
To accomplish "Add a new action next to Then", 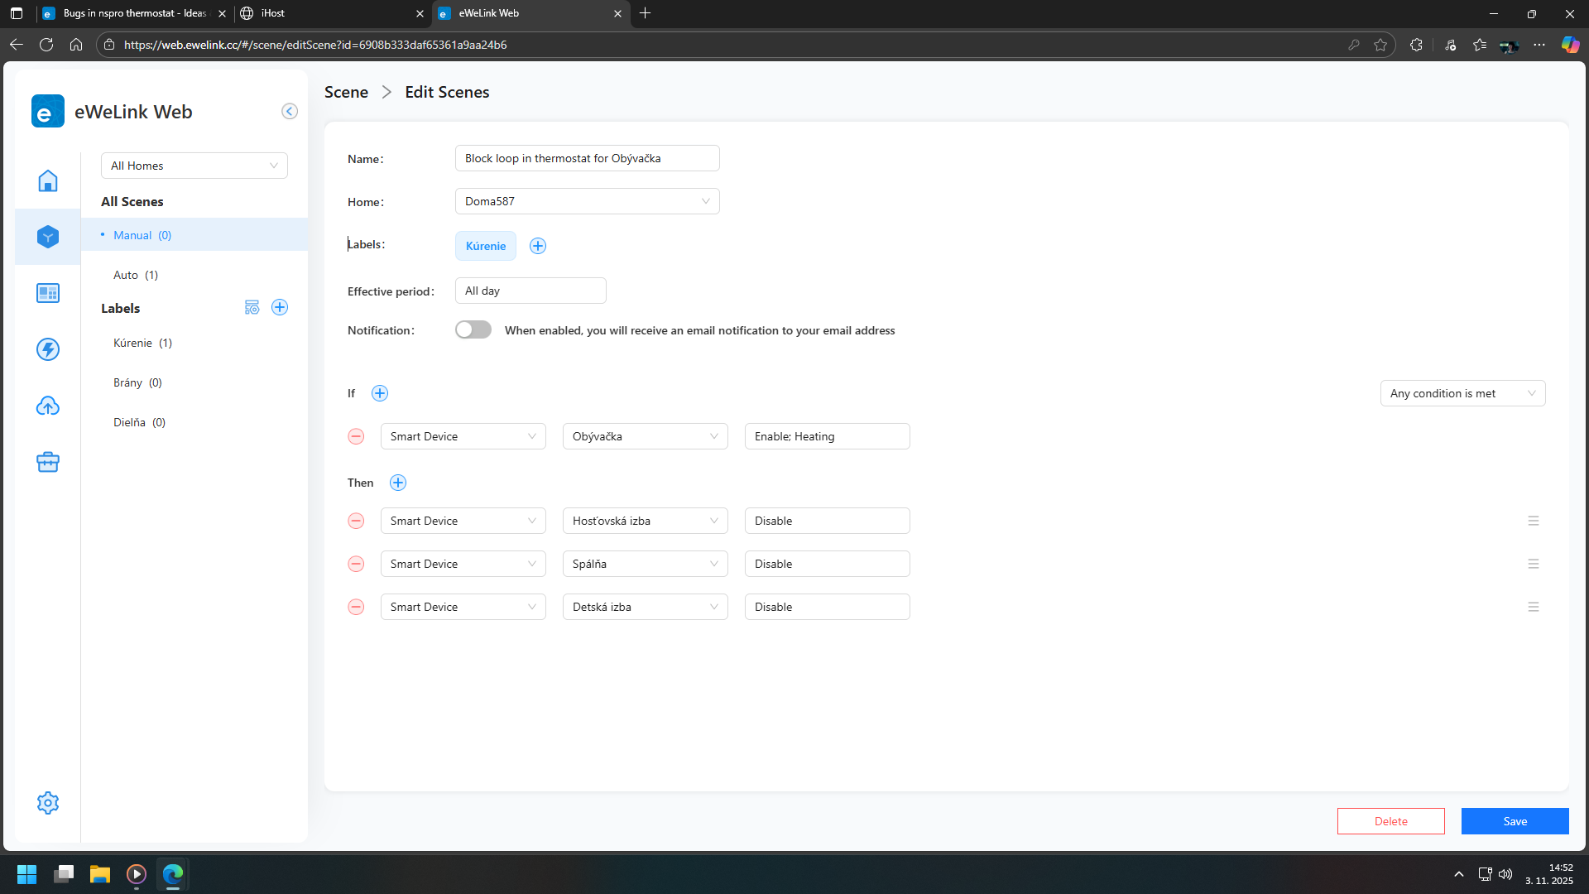I will 398,483.
